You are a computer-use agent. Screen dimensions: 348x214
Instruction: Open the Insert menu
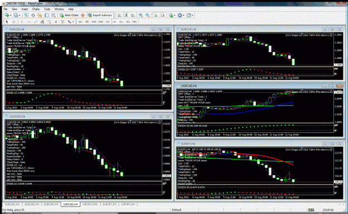click(x=24, y=9)
